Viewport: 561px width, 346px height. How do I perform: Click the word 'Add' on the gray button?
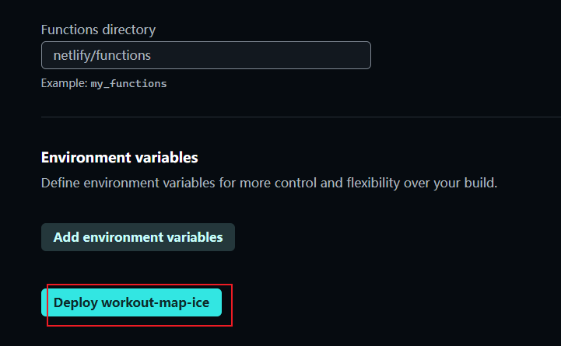66,237
